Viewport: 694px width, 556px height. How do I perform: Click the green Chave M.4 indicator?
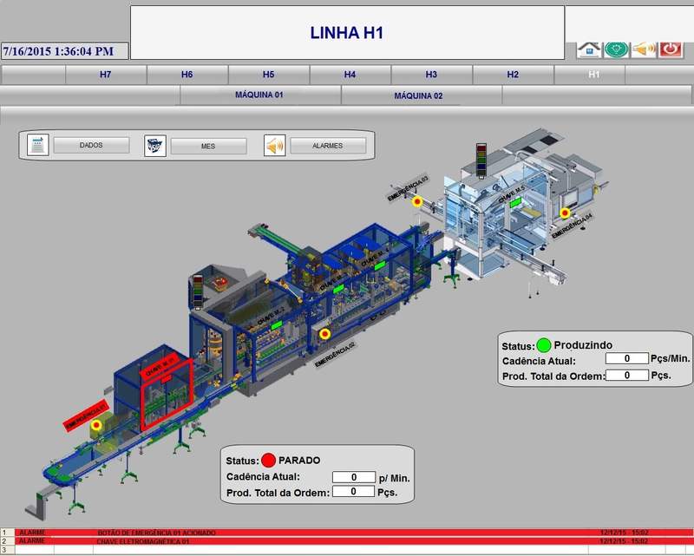click(380, 265)
